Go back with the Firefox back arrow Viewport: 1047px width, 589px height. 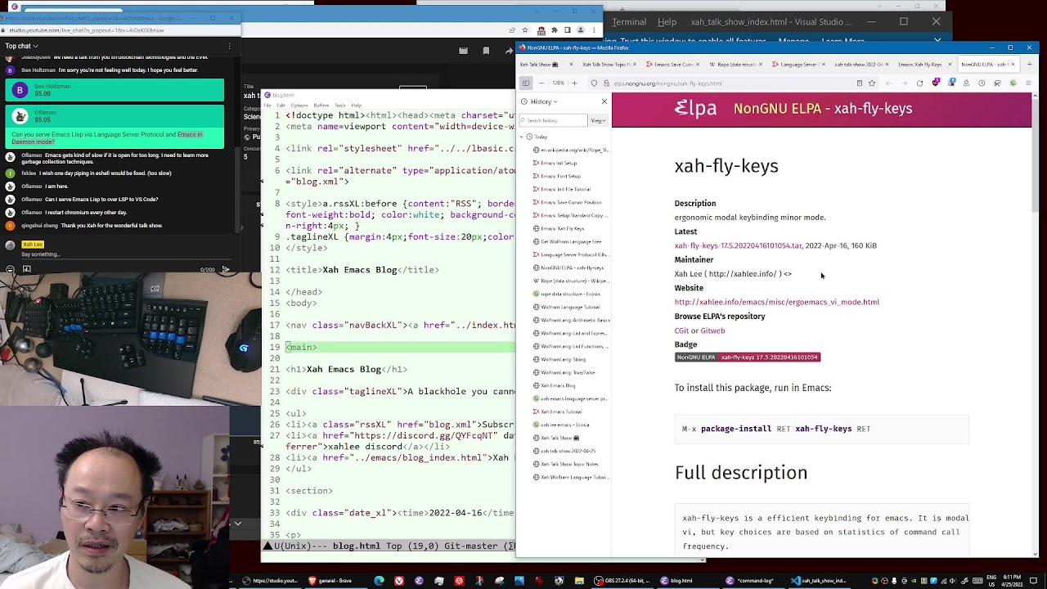click(889, 83)
